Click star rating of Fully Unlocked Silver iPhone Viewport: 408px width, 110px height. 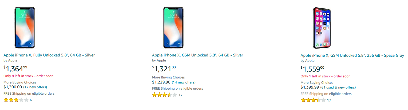(x=16, y=100)
